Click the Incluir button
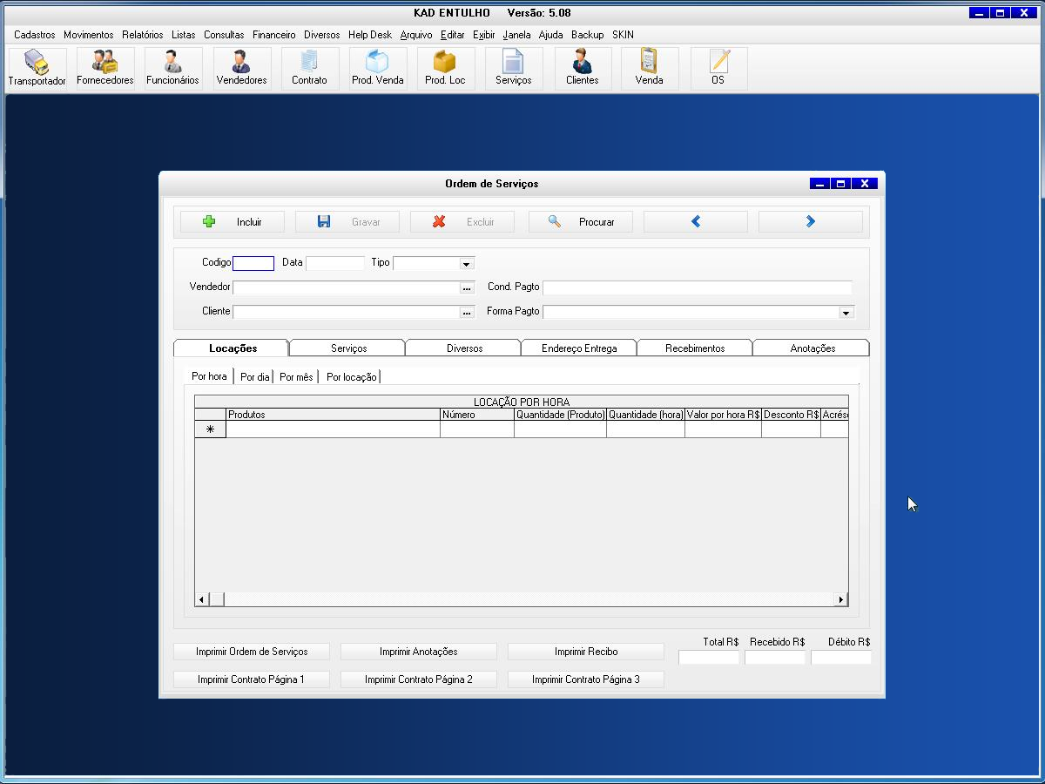Screen dimensions: 1045x784 pyautogui.click(x=233, y=222)
